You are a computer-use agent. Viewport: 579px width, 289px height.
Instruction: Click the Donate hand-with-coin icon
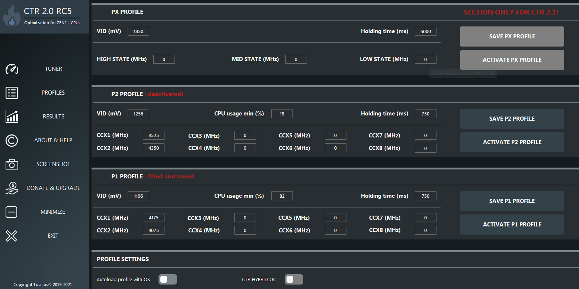tap(12, 188)
